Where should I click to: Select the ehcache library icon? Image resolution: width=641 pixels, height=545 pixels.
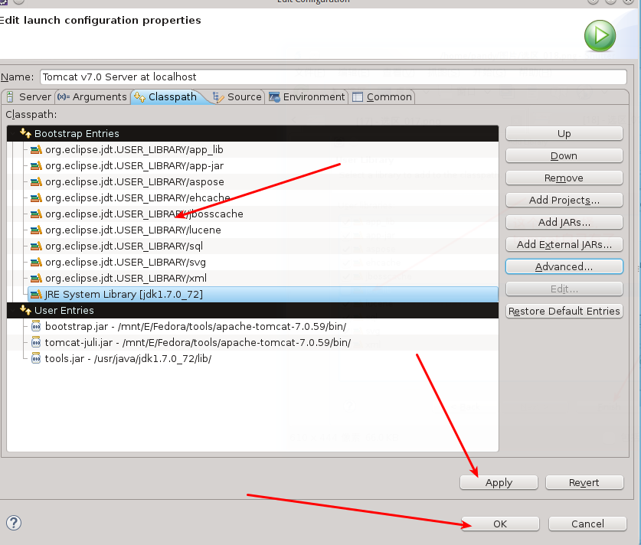pyautogui.click(x=37, y=198)
